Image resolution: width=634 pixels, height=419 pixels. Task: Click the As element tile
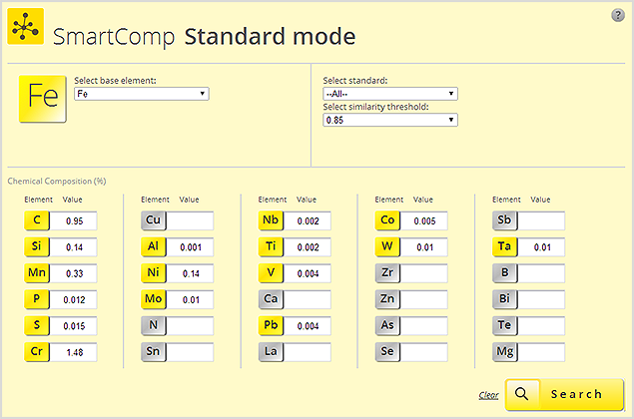click(387, 325)
